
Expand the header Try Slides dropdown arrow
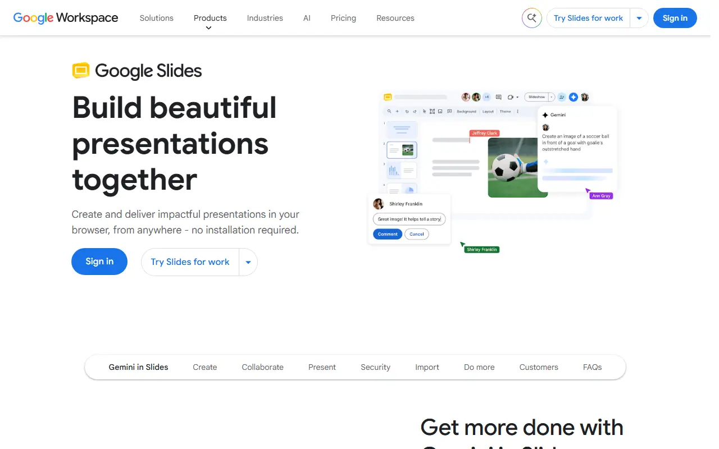point(639,18)
